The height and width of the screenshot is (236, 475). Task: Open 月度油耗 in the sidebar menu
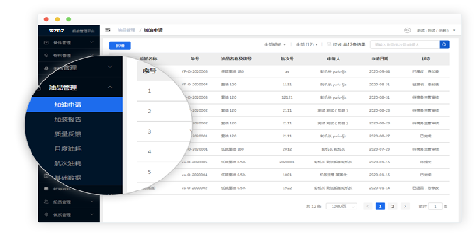click(68, 149)
